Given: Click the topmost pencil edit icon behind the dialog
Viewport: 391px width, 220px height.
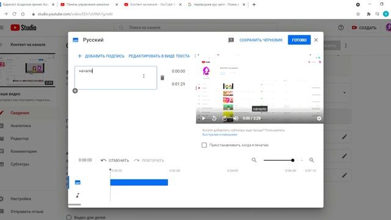Looking at the screenshot, I should [345, 137].
